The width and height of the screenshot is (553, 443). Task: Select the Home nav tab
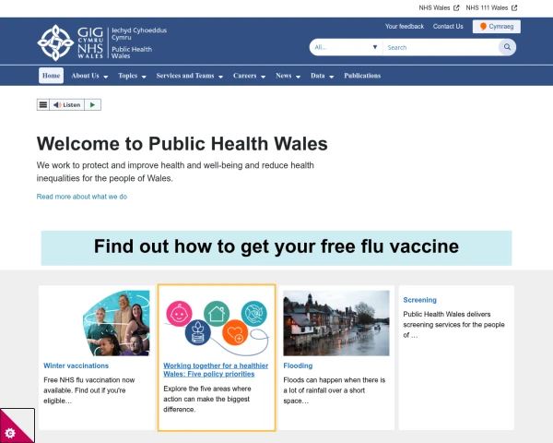tap(51, 76)
